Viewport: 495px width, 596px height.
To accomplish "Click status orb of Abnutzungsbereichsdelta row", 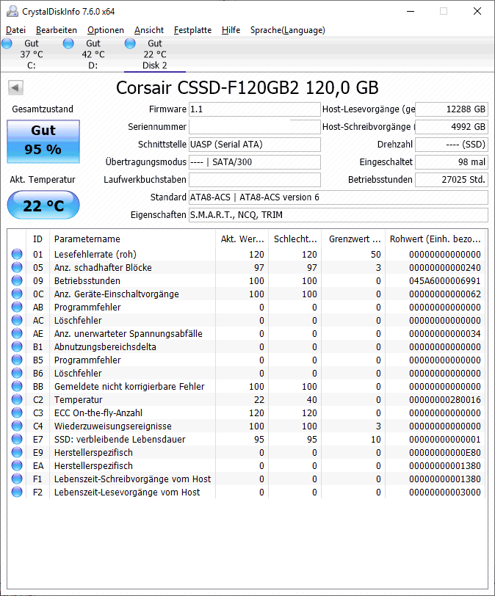I will [x=17, y=346].
